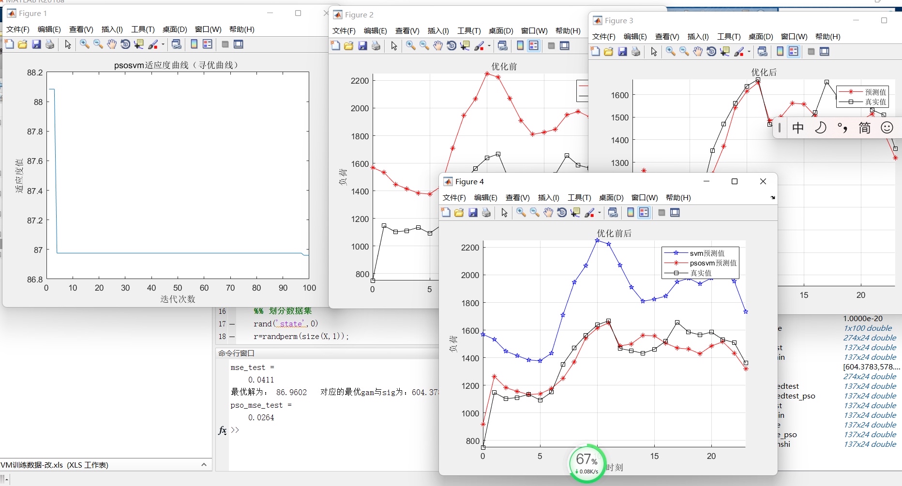This screenshot has width=902, height=486.
Task: Pick the Data Cursor tool in Figure 1
Action: click(139, 44)
